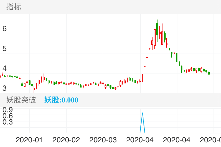Select price axis label 5
This screenshot has width=221, height=147.
click(5, 49)
